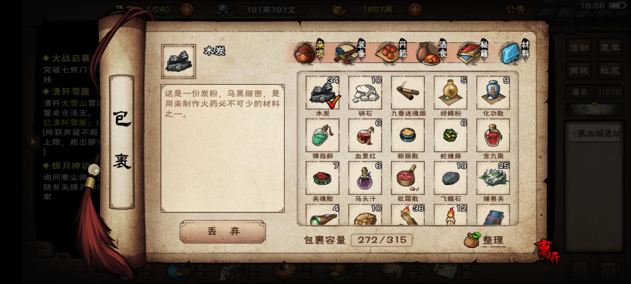
Task: Tap the 捕兽夹 trap item
Action: click(x=493, y=178)
